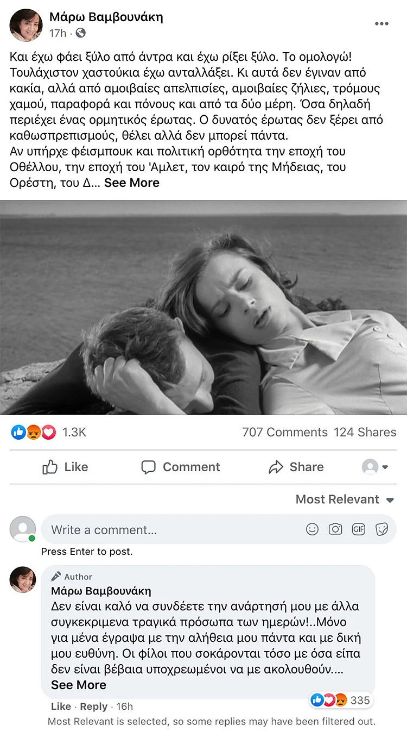Open the black-and-white film still image
The height and width of the screenshot is (731, 407).
pyautogui.click(x=203, y=308)
